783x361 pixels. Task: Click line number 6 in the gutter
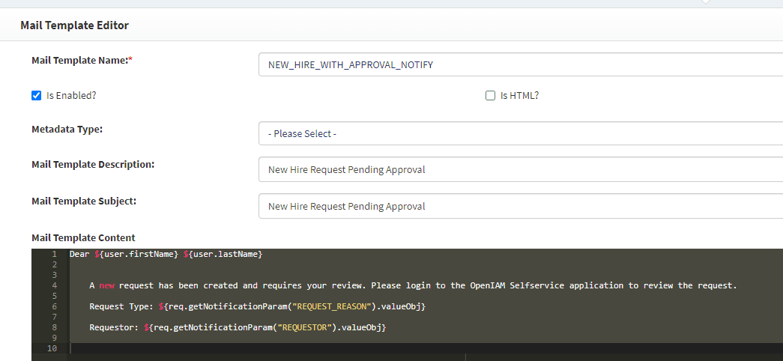coord(54,307)
